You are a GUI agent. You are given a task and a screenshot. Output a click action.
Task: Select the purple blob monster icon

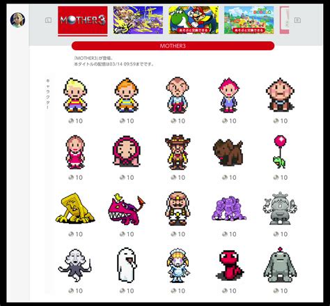pos(229,208)
